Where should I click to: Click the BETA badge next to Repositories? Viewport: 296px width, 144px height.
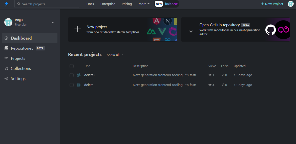(40, 48)
